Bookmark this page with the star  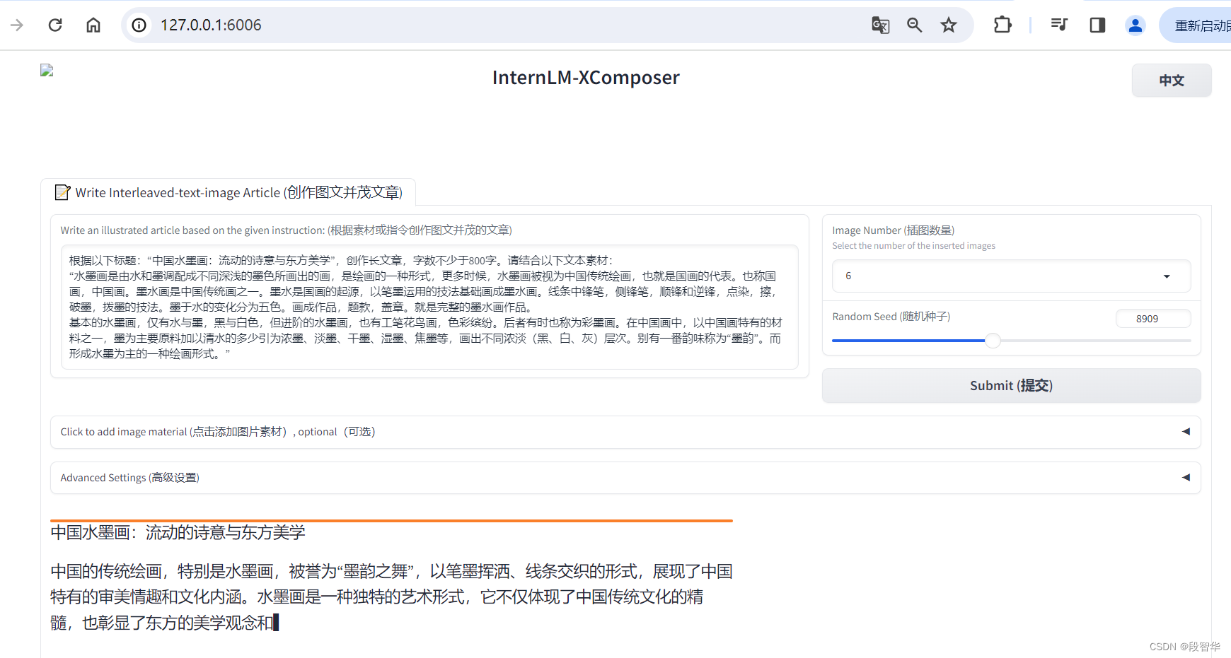pos(949,25)
